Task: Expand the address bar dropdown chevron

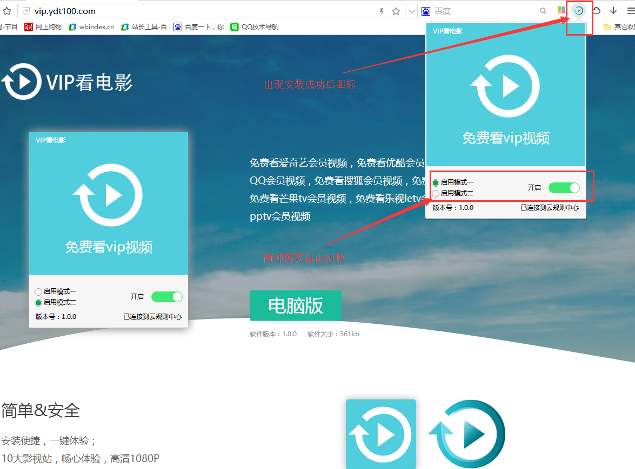Action: (411, 11)
